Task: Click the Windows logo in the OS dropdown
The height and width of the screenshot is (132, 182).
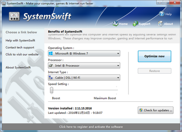Action: tap(51, 53)
